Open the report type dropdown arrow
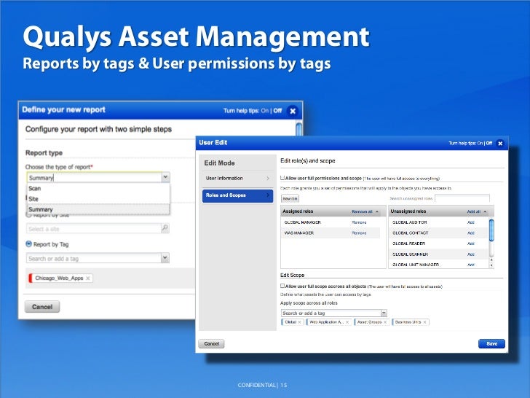530x398 pixels. pyautogui.click(x=165, y=177)
